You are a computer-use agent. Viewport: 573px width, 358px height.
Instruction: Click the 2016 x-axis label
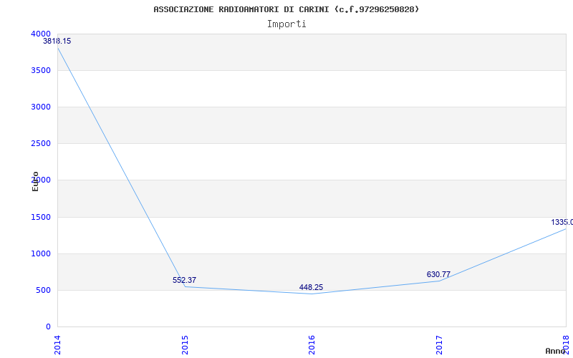(312, 345)
